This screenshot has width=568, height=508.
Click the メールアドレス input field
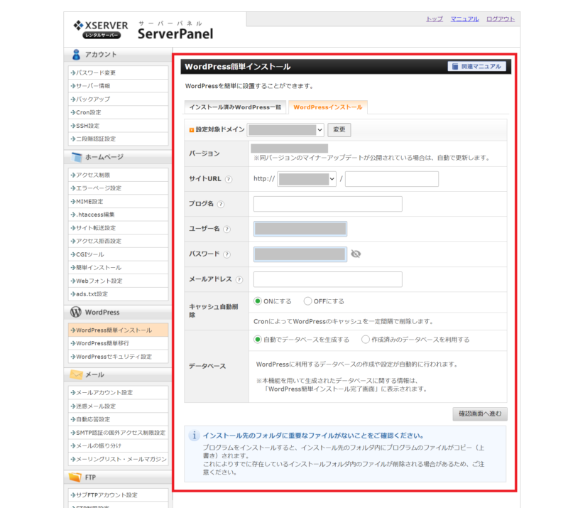pyautogui.click(x=328, y=279)
